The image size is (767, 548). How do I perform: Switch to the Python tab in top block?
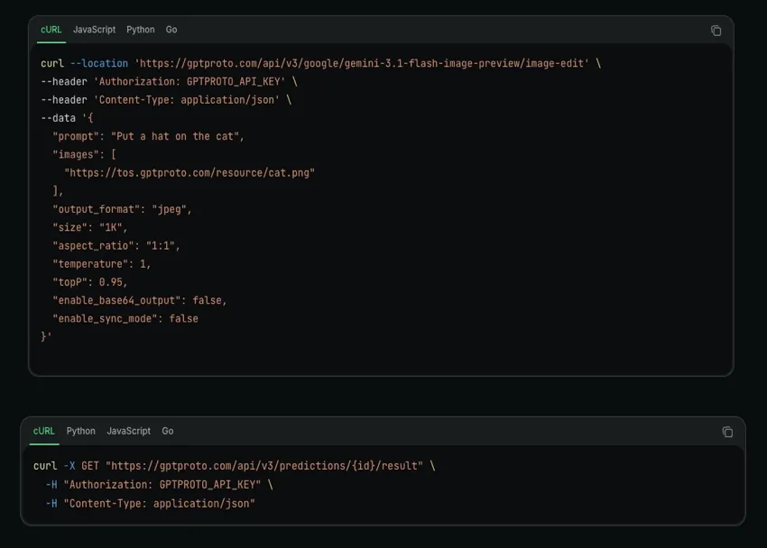point(141,30)
